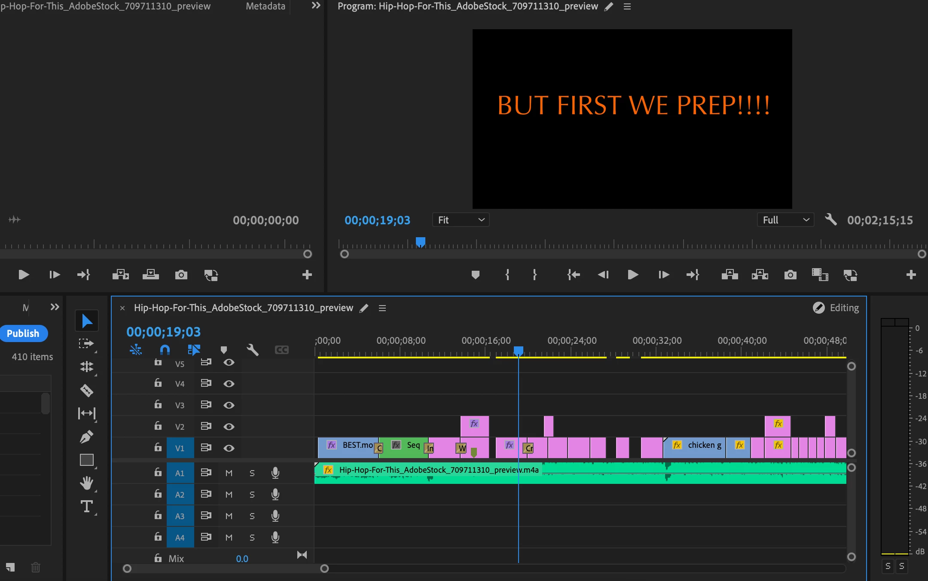The width and height of the screenshot is (928, 581).
Task: Select the Razor tool
Action: 87,390
